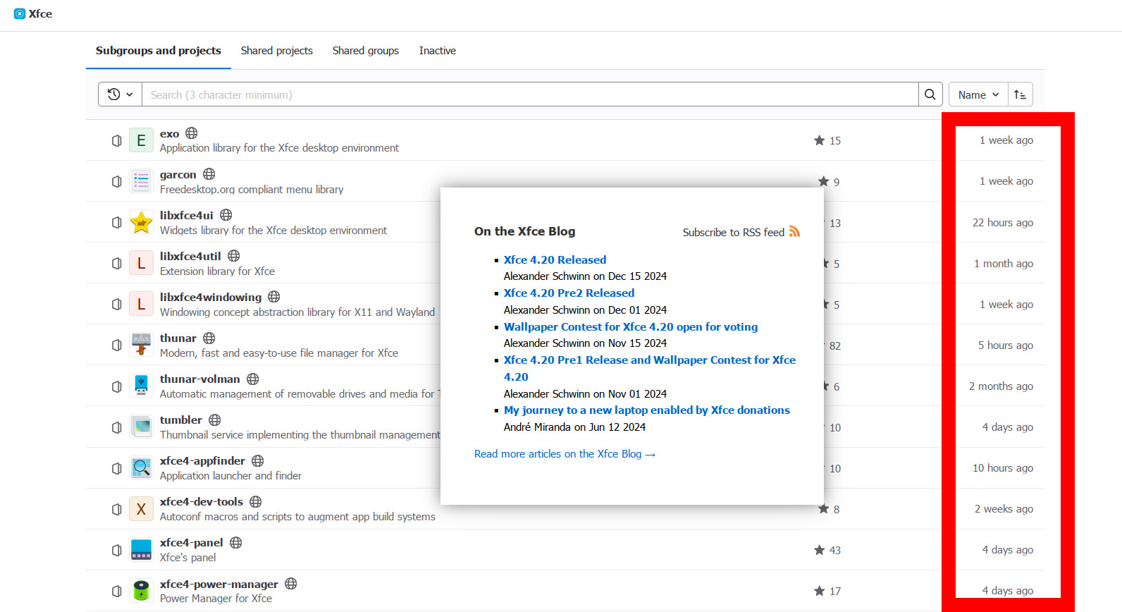Open the Wallpaper Contest open for voting post

pyautogui.click(x=631, y=326)
